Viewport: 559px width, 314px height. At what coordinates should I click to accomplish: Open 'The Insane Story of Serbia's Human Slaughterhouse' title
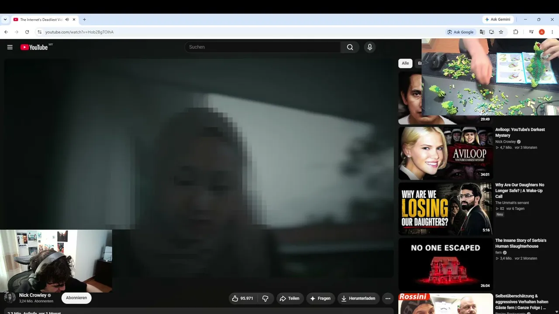(x=521, y=243)
